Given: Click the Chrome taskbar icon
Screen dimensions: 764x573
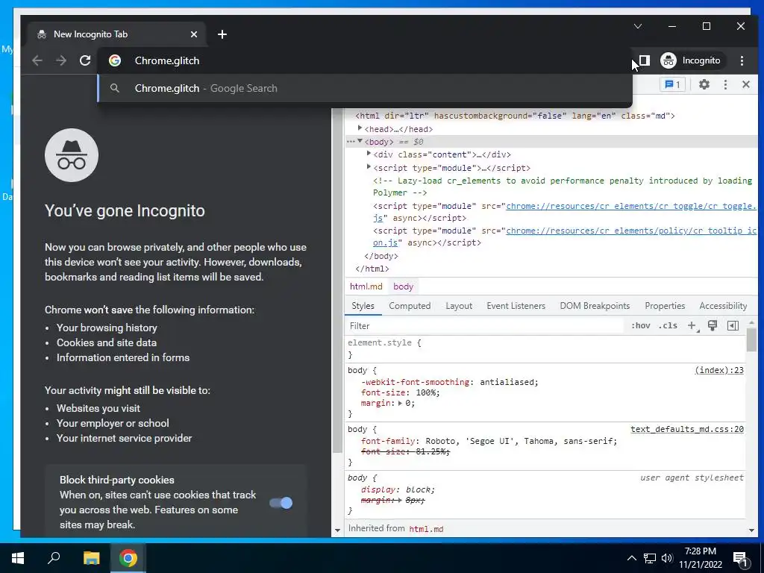Looking at the screenshot, I should coord(128,558).
